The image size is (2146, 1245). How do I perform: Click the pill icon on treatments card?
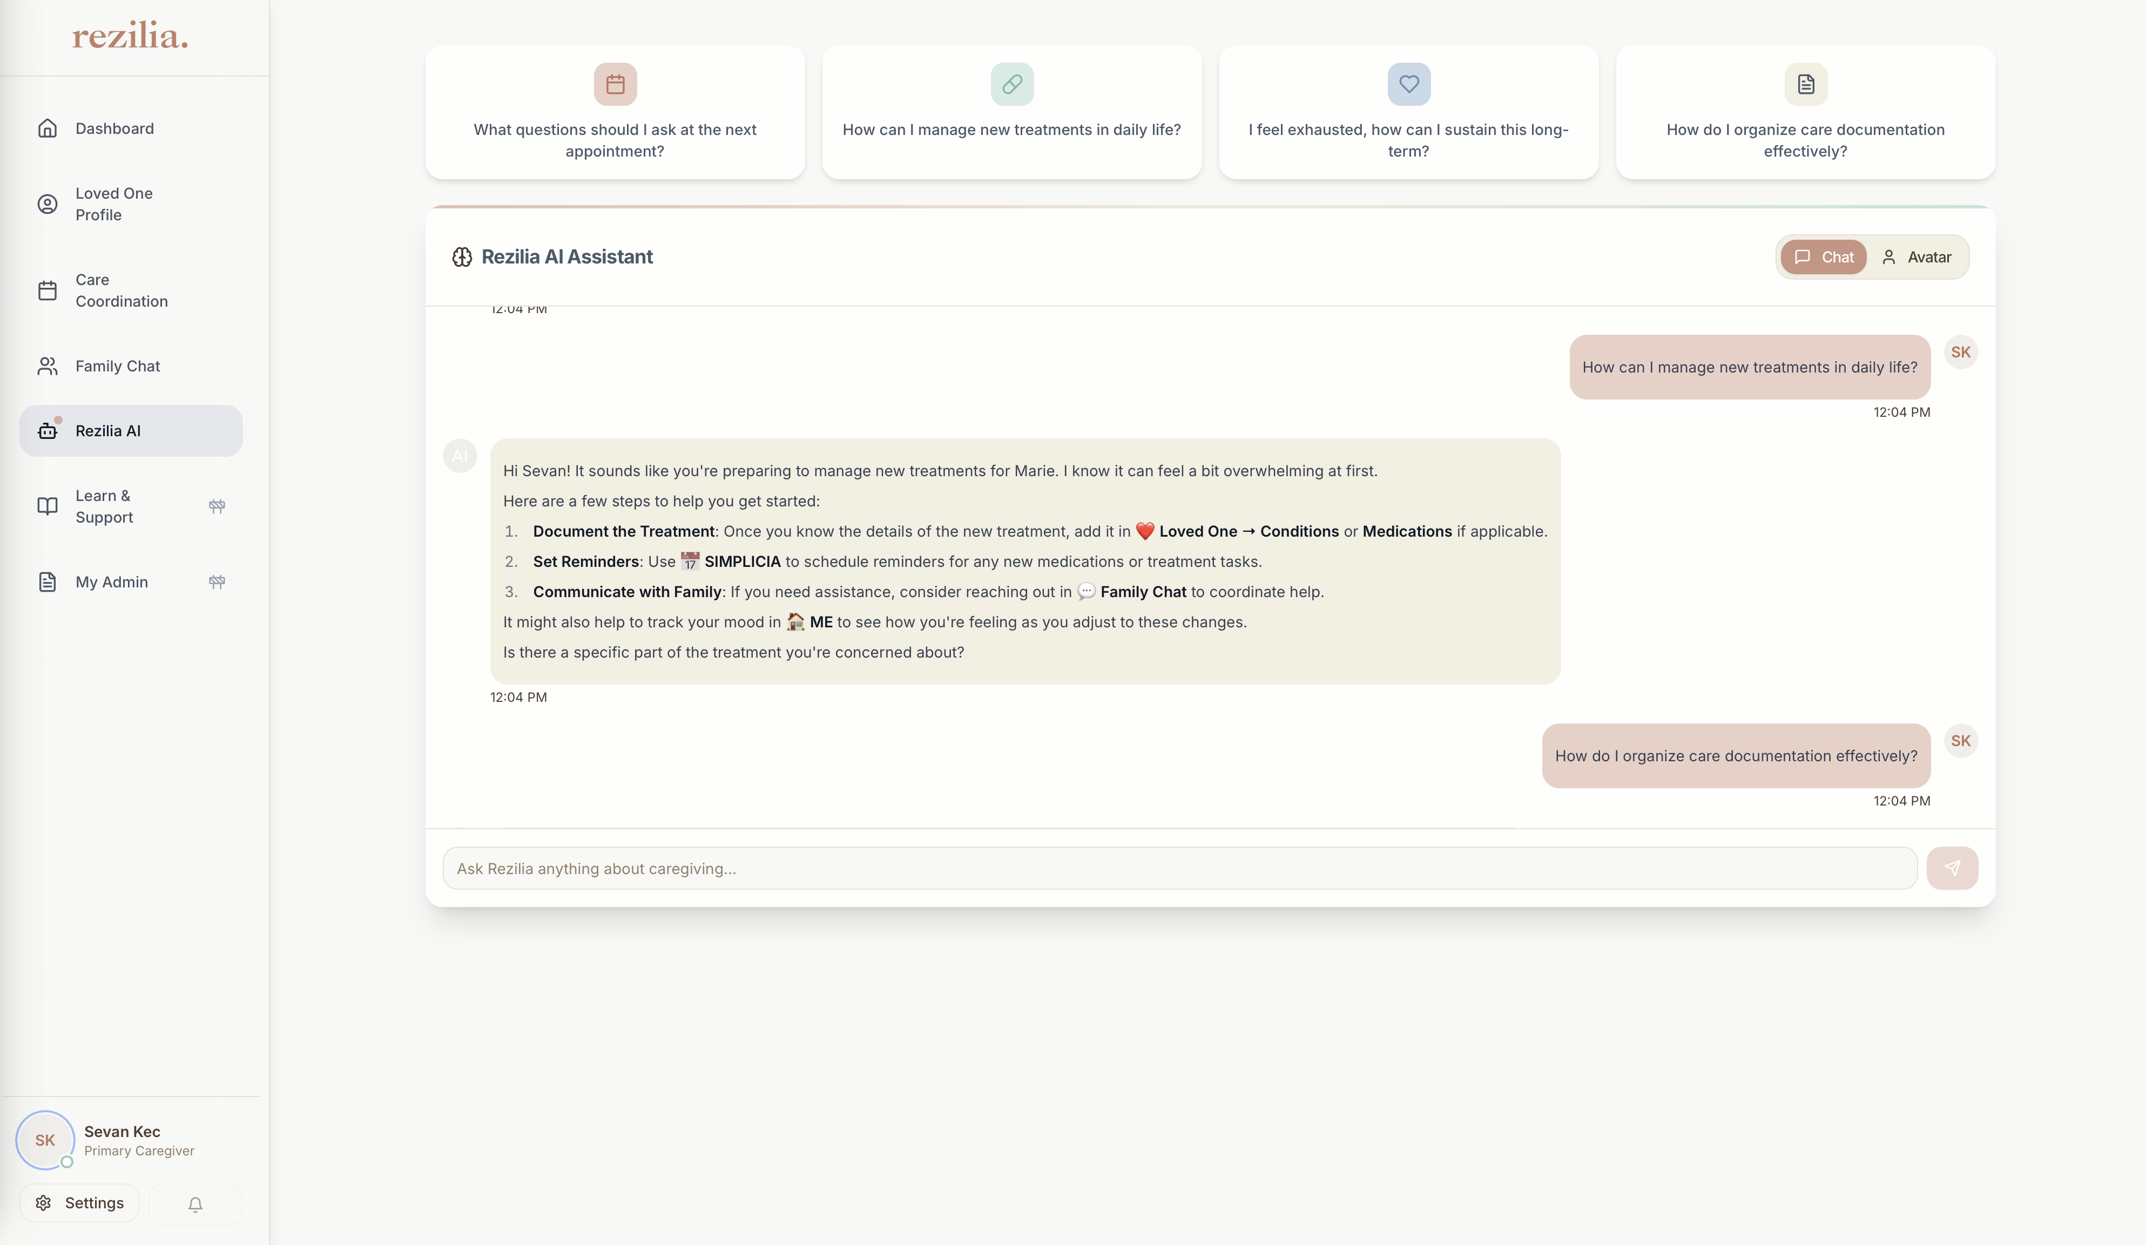pyautogui.click(x=1011, y=84)
